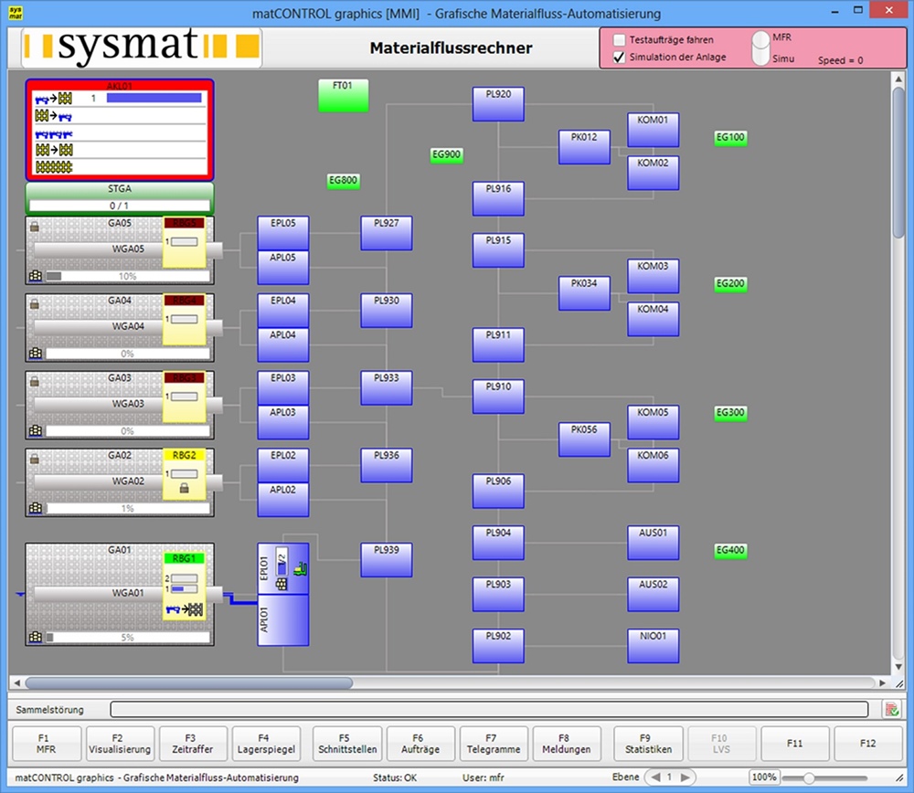Click the PK012 block
The height and width of the screenshot is (793, 914).
click(x=584, y=147)
